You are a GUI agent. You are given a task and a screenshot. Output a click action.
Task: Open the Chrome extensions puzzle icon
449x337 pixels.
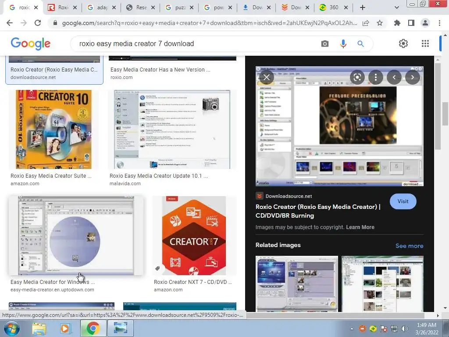[397, 23]
